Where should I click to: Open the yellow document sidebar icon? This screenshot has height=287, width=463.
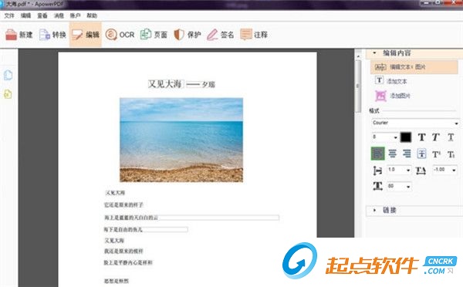click(x=8, y=94)
